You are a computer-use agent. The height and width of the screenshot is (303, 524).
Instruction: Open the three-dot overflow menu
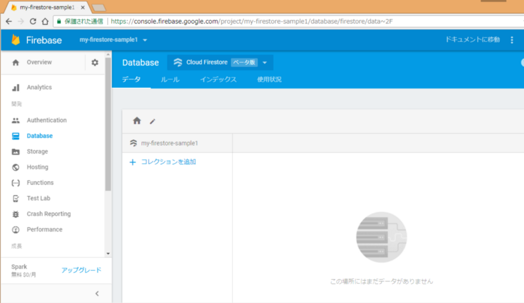coord(512,40)
